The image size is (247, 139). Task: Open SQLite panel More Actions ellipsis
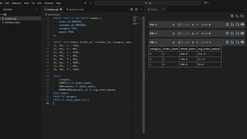pyautogui.click(x=245, y=9)
